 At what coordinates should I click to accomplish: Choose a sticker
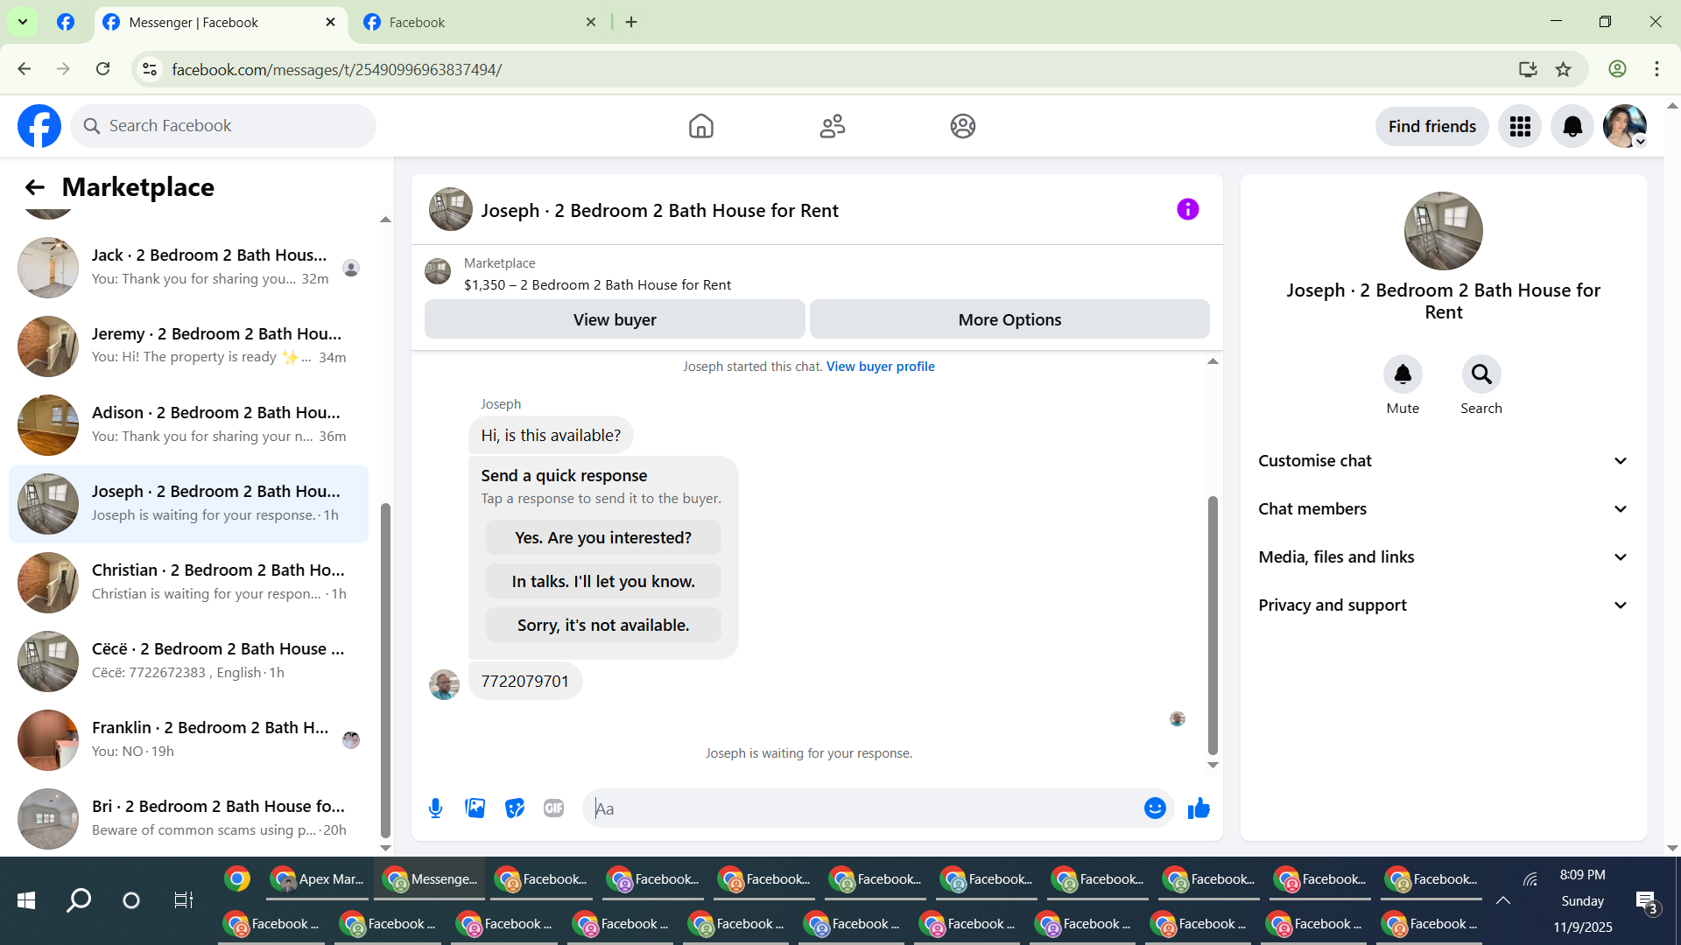point(515,808)
